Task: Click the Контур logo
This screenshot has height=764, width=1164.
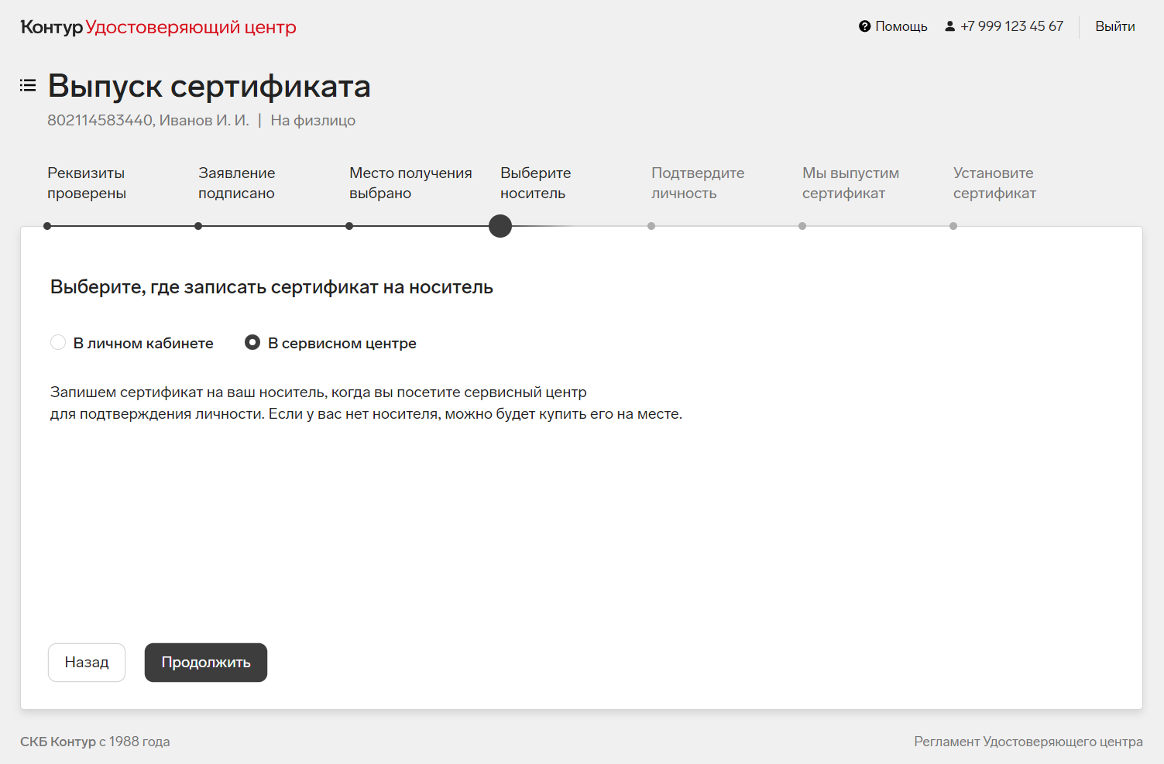Action: click(51, 27)
